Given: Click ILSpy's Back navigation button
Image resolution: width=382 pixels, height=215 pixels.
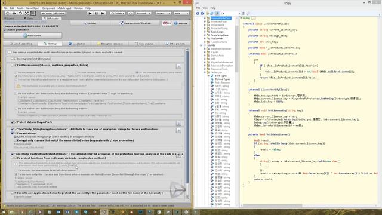Looking at the screenshot, I should (x=198, y=13).
